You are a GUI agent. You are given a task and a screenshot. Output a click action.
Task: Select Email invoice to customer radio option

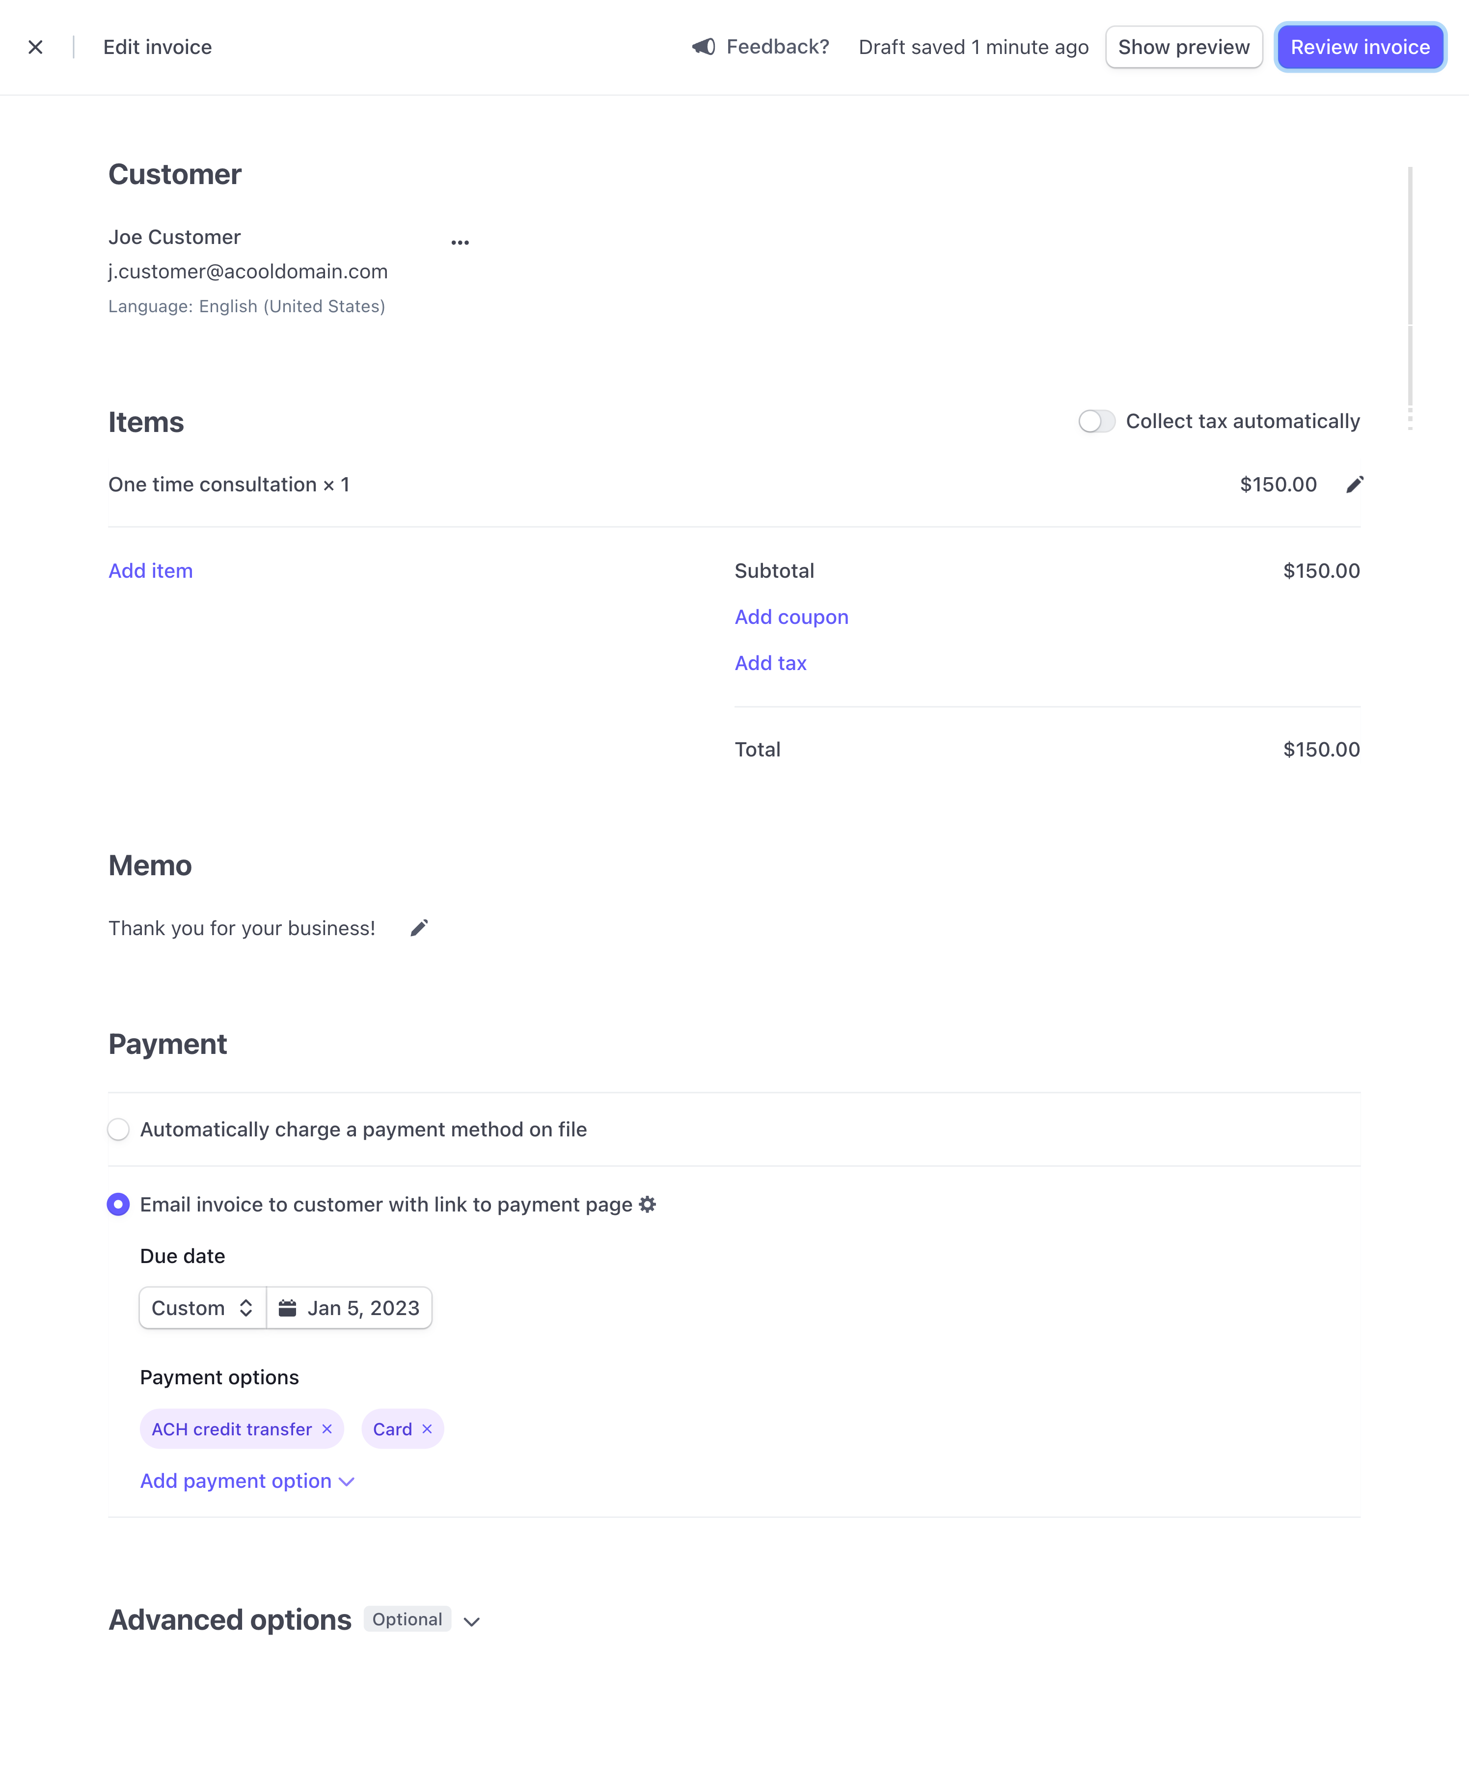click(118, 1204)
